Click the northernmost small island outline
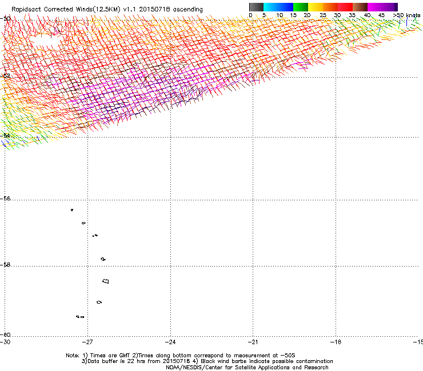The image size is (423, 371). (x=72, y=210)
